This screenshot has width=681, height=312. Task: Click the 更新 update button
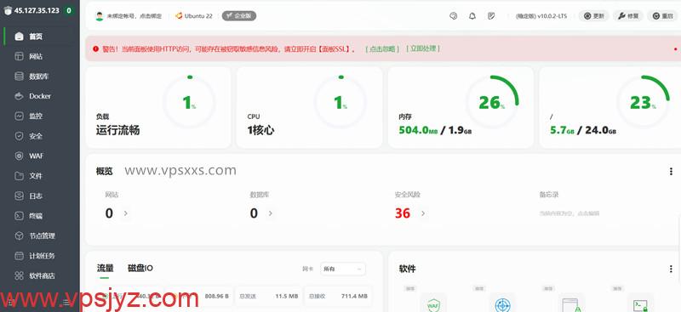pos(593,16)
